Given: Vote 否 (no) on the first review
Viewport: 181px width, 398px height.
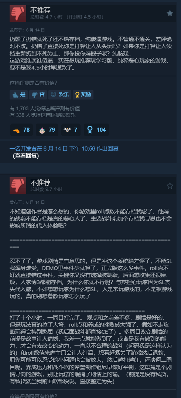Looking at the screenshot, I should tap(38, 95).
